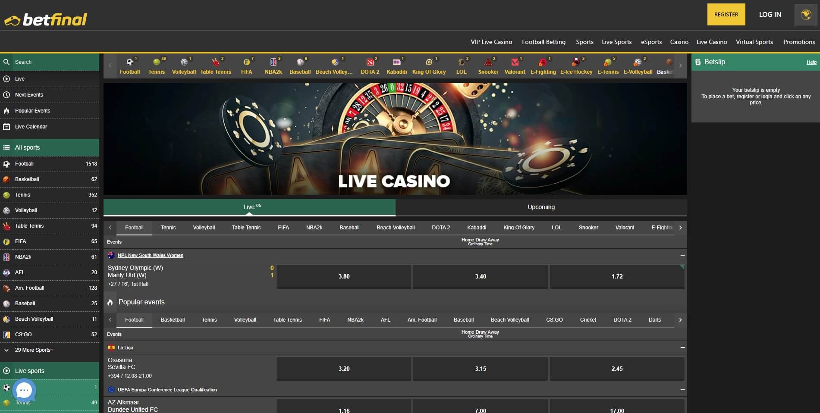Bet 3.80 on Sydney Olympic home
This screenshot has width=820, height=413.
(x=344, y=276)
